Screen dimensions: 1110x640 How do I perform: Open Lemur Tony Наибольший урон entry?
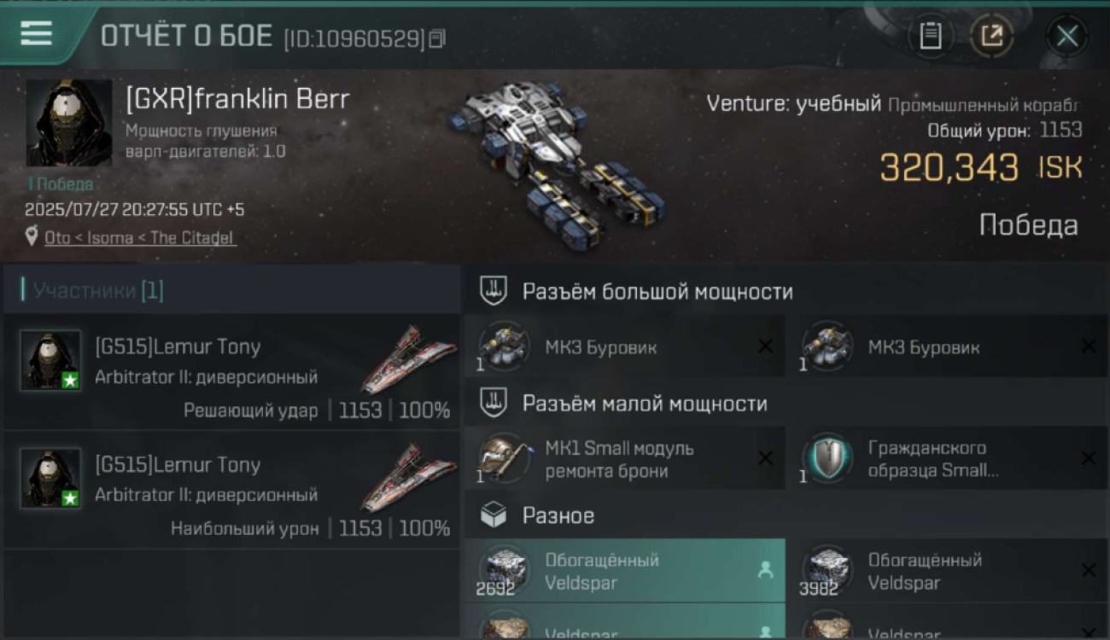[x=231, y=489]
